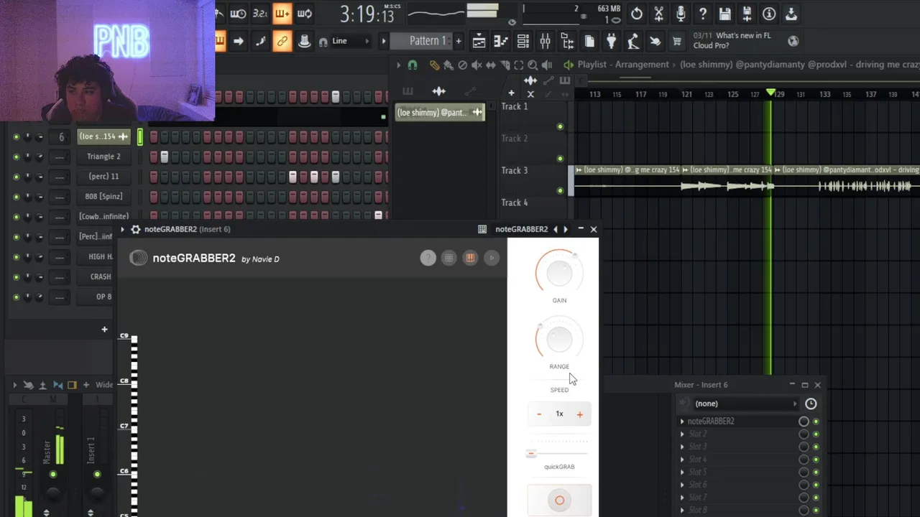The height and width of the screenshot is (517, 920).
Task: Expand Slot 3 menu arrow in mixer
Action: [x=682, y=447]
